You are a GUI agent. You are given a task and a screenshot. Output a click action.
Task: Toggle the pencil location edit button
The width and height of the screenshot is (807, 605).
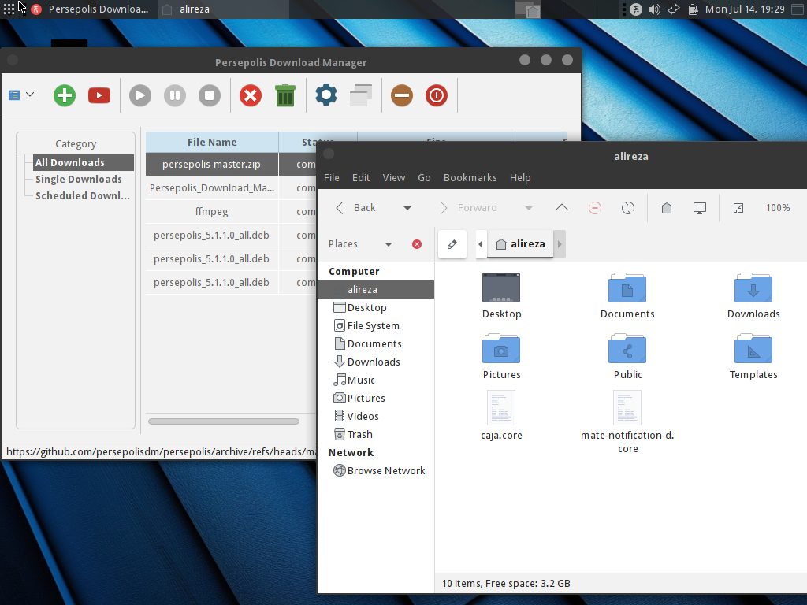tap(452, 244)
